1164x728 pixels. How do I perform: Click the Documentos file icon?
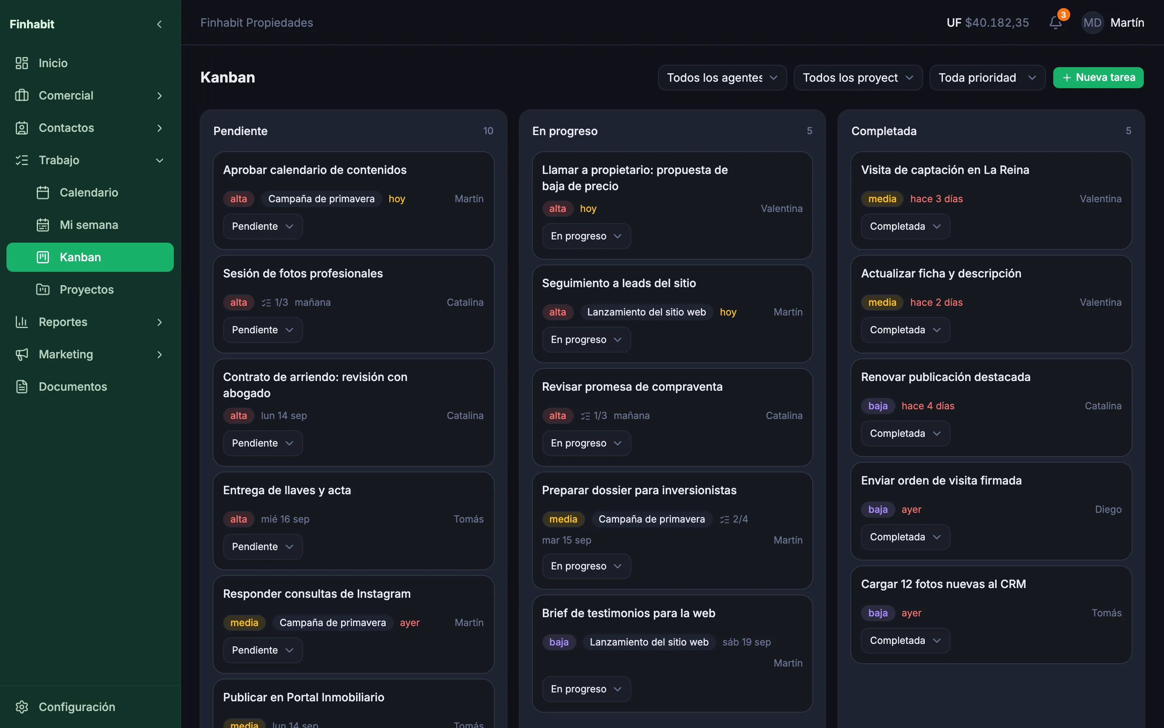(22, 387)
